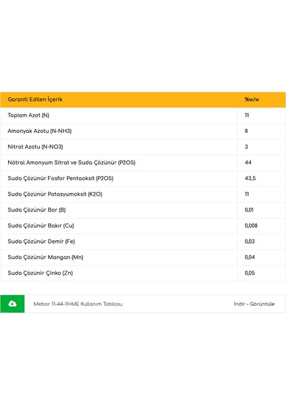Select Suda Çözünür Fosfor Pentaoksit row
This screenshot has width=286, height=405.
(x=143, y=178)
